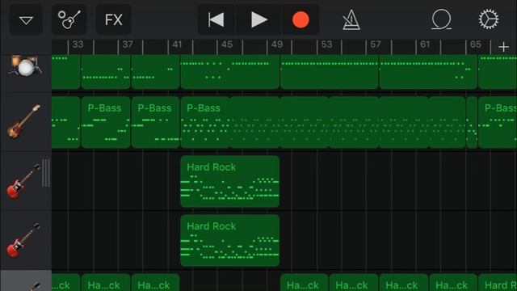Add song section with plus button
This screenshot has width=517, height=291.
point(503,47)
